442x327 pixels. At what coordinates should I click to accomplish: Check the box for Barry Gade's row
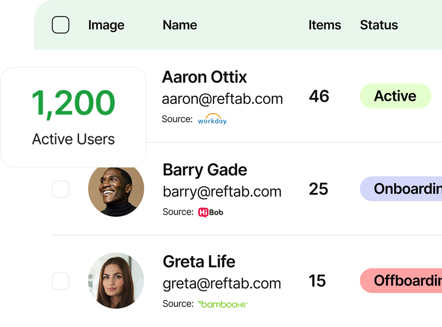pyautogui.click(x=61, y=189)
